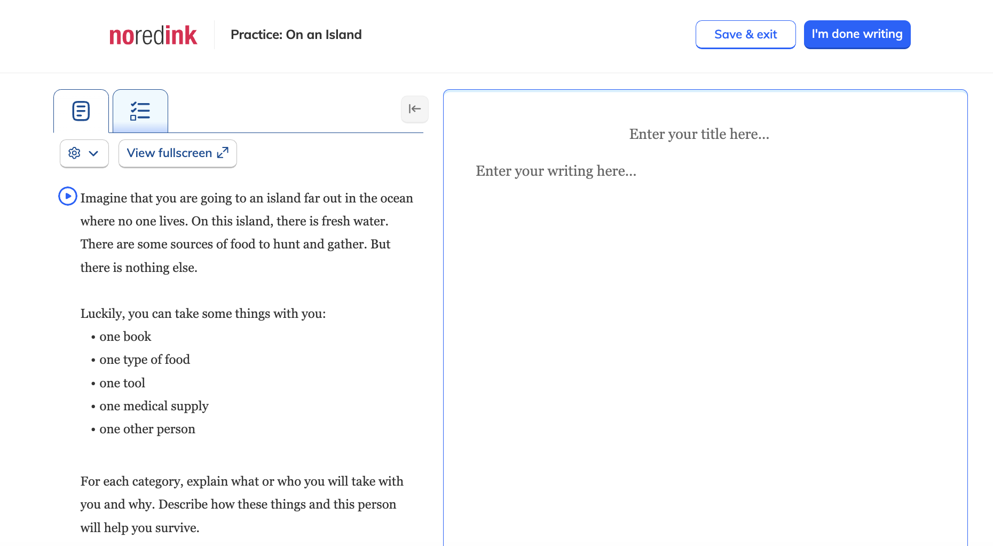Click I'm done writing button
The height and width of the screenshot is (546, 993).
point(857,34)
